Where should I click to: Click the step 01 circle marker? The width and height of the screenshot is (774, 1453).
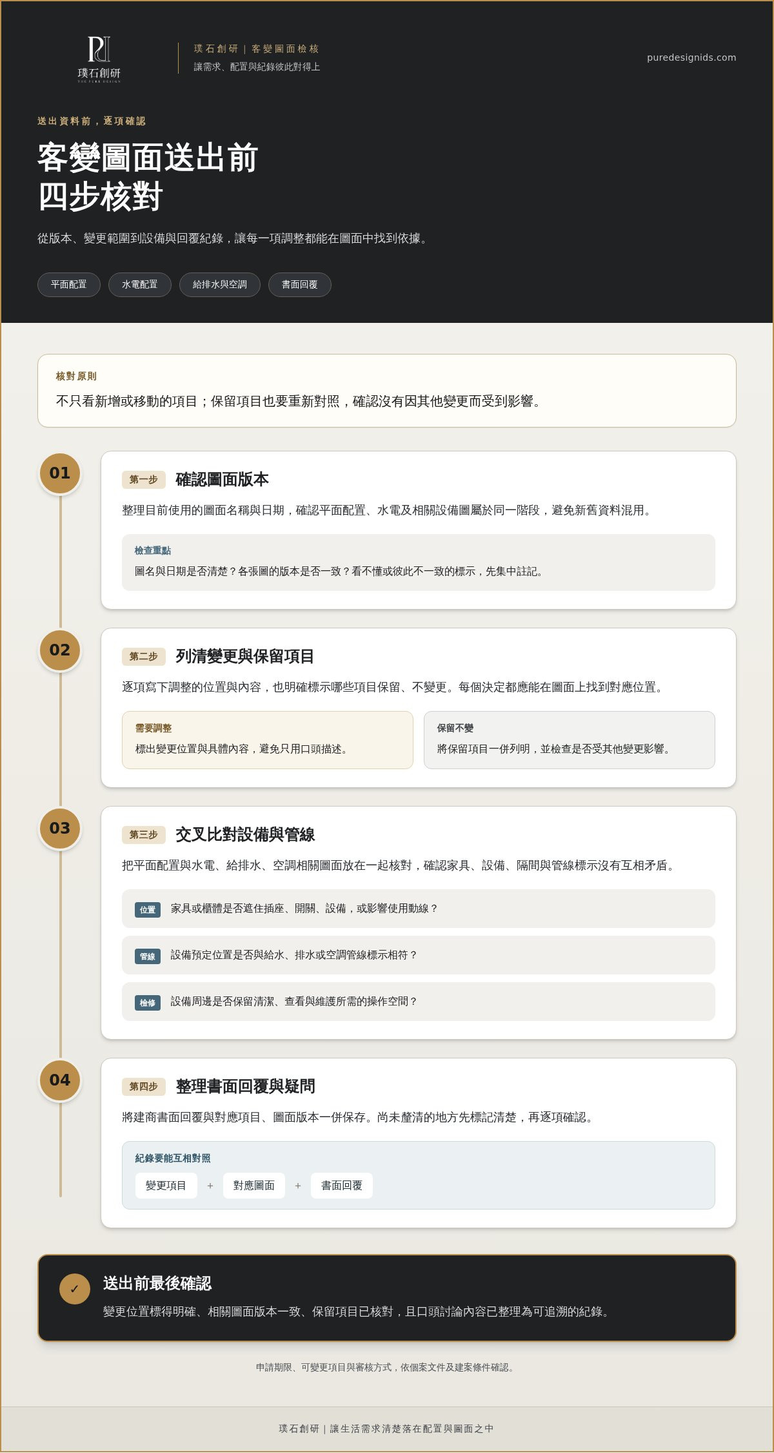60,473
